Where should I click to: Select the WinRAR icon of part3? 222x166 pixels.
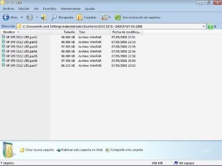[x=4, y=46]
